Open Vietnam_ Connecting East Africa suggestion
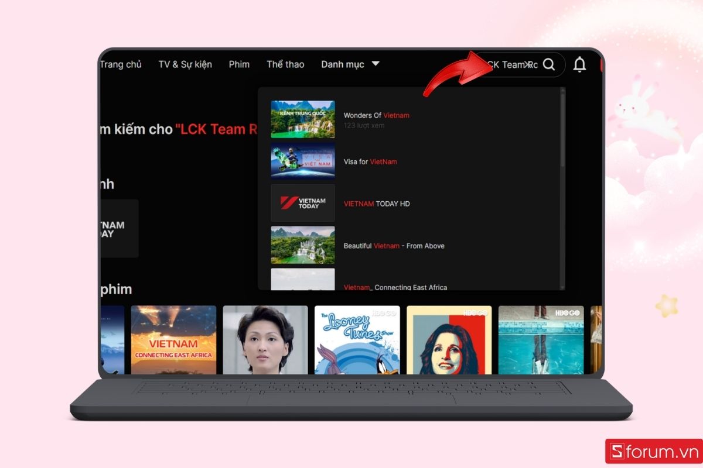The height and width of the screenshot is (468, 703). (x=395, y=287)
